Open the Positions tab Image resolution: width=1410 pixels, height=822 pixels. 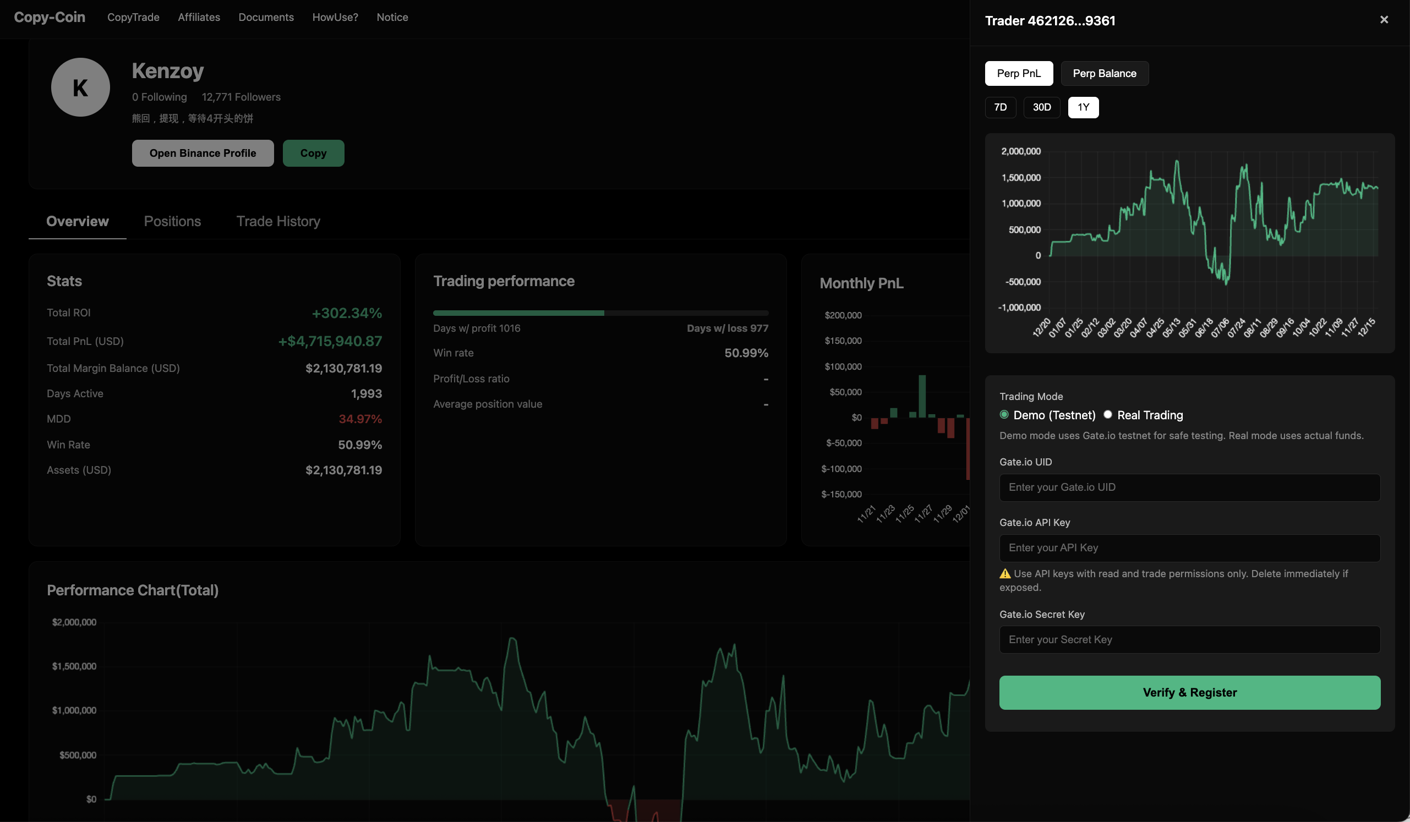[x=172, y=221]
